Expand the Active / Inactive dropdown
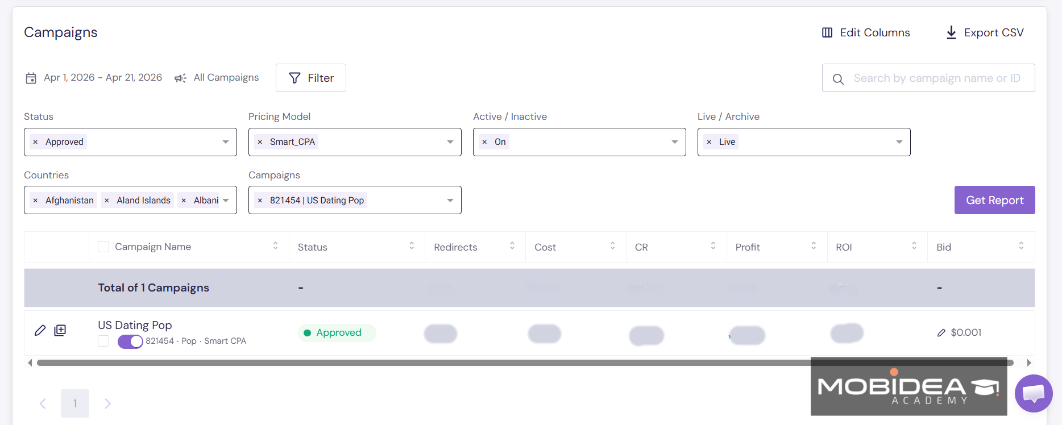 [675, 142]
